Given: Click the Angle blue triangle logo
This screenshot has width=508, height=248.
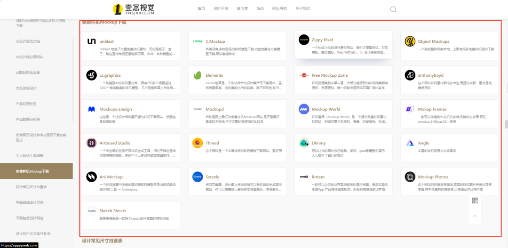Looking at the screenshot, I should [x=410, y=143].
